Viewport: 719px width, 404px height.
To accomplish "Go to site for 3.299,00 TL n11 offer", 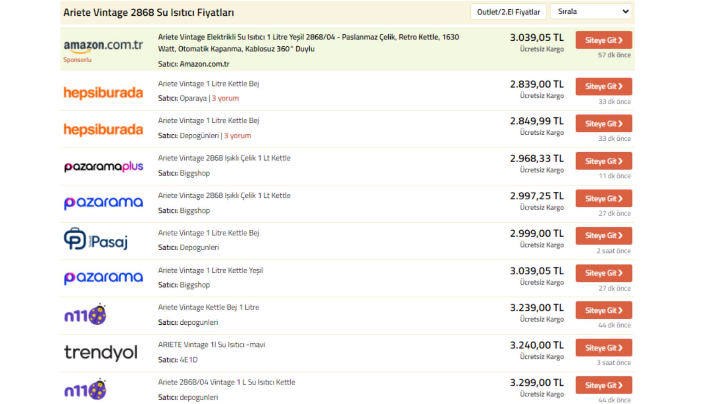I will coord(604,385).
